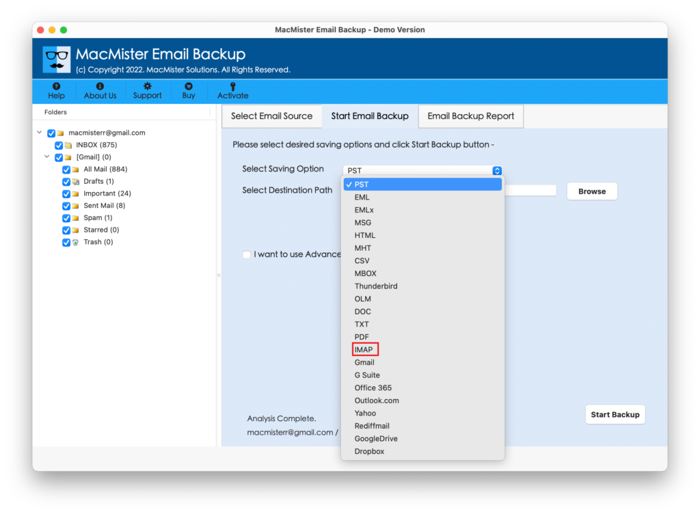Click the Drafts folder icon
This screenshot has width=700, height=514.
tap(76, 182)
